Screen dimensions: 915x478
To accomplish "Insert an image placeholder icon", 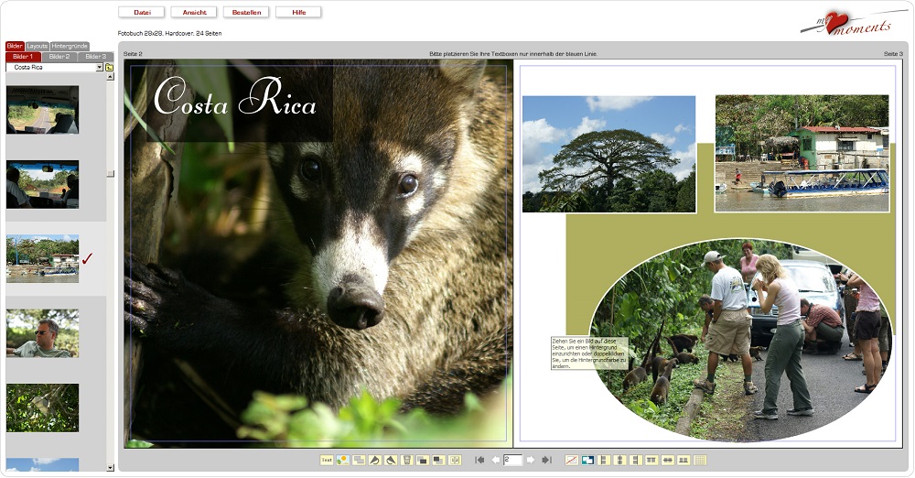I will (343, 461).
